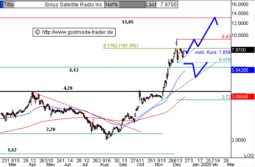This screenshot has width=255, height=167.
Task: Click the 6.575 dashed level label
Action: 225,60
